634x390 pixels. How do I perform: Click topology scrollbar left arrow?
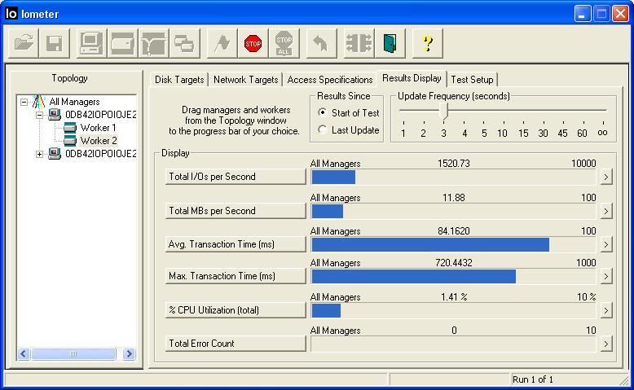(x=24, y=354)
